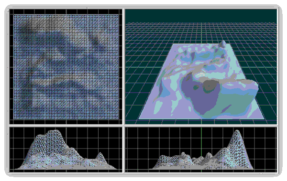Screen dimensions: 287x181
Task: Click the black margin right of the top-view mesh
Action: point(121,67)
